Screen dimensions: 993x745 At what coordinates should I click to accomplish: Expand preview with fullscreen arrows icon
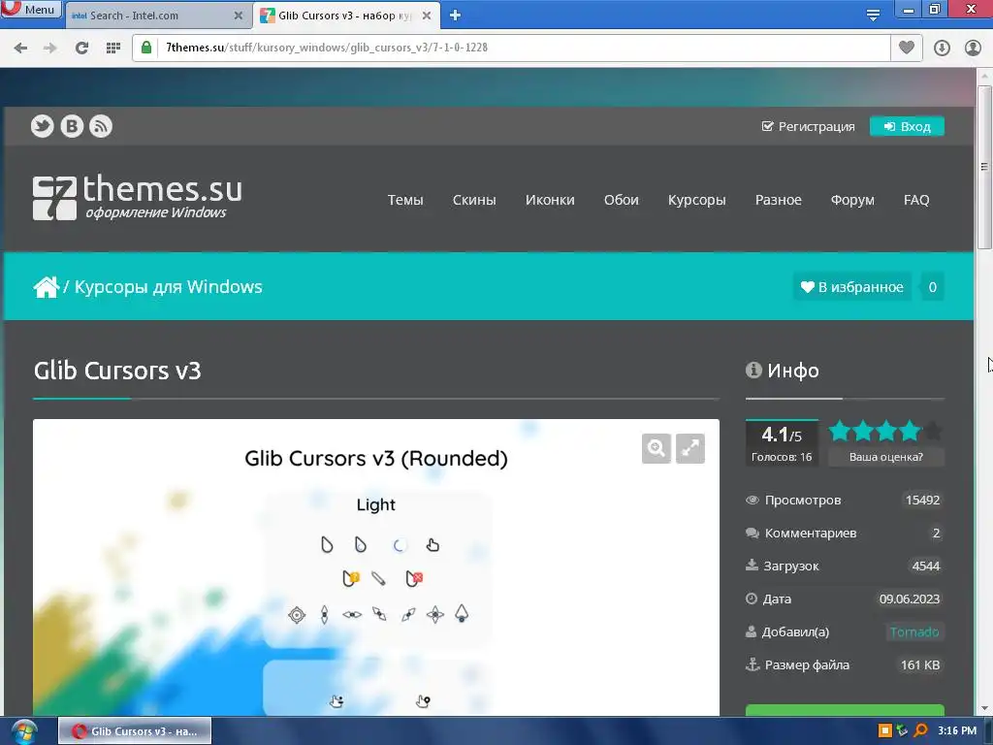(x=690, y=448)
